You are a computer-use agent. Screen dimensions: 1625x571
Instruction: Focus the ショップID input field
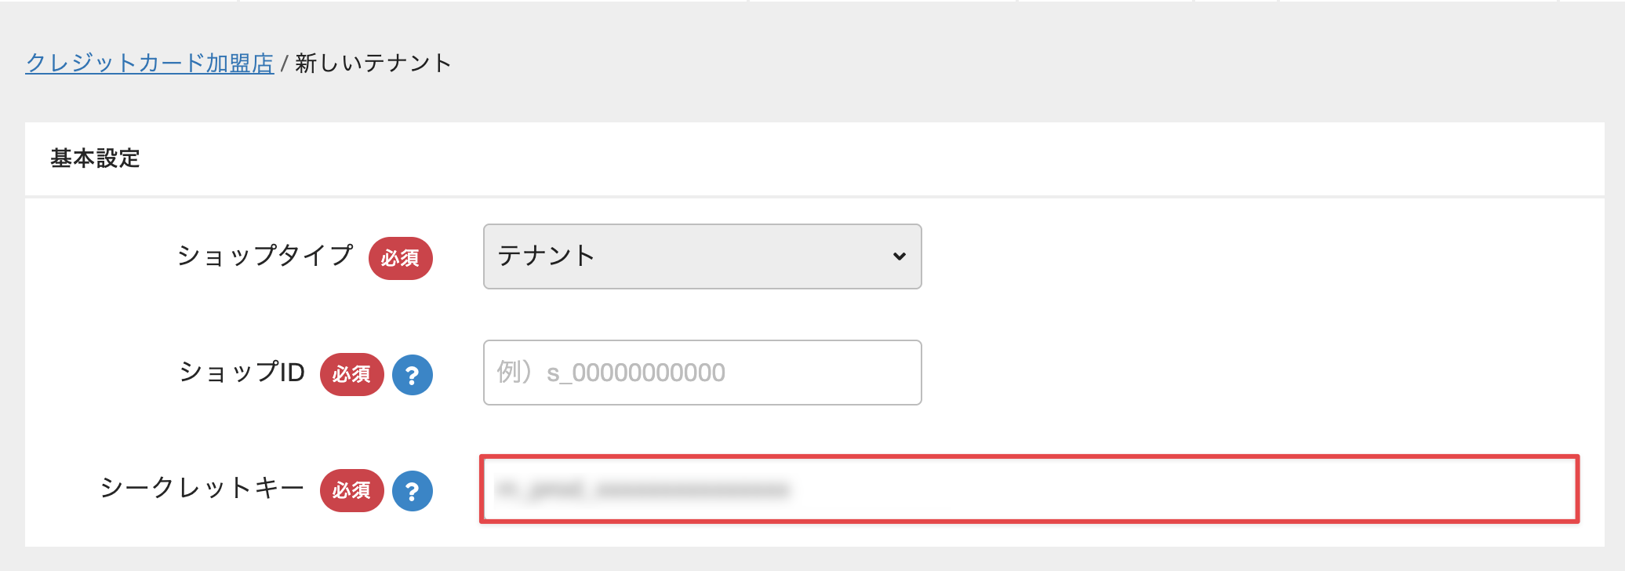pyautogui.click(x=702, y=373)
